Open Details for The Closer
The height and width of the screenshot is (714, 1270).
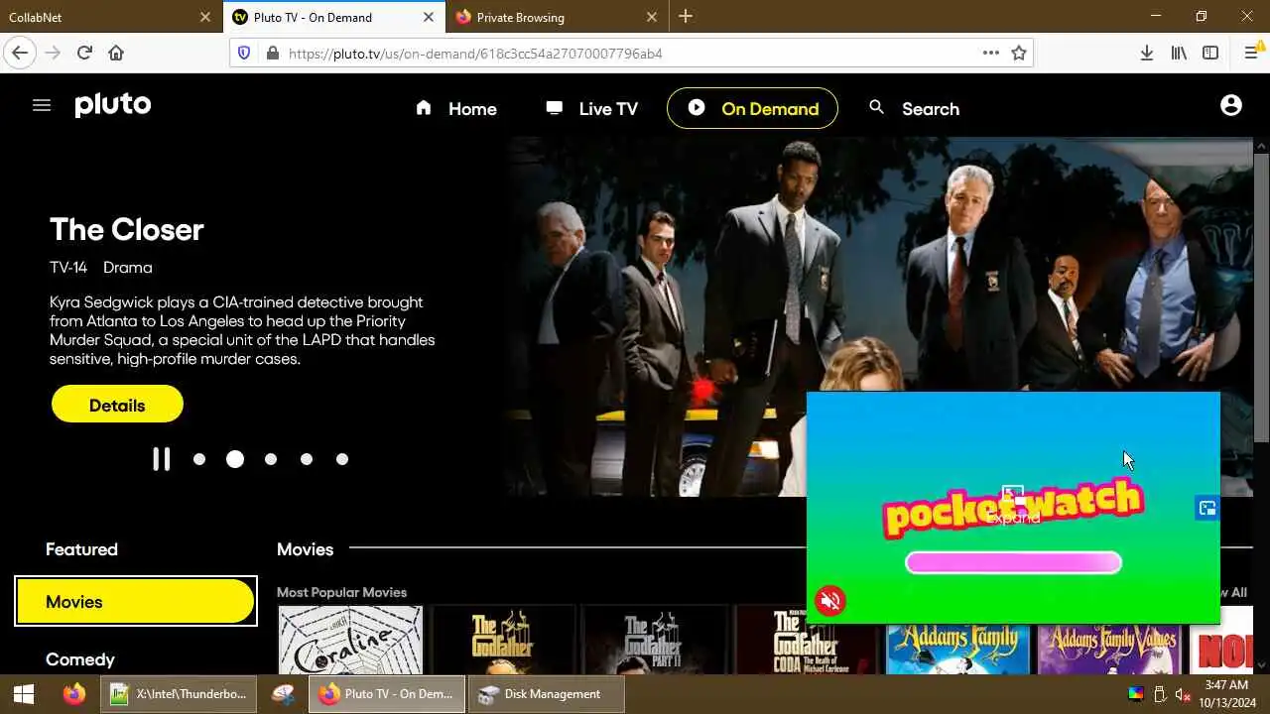[117, 405]
